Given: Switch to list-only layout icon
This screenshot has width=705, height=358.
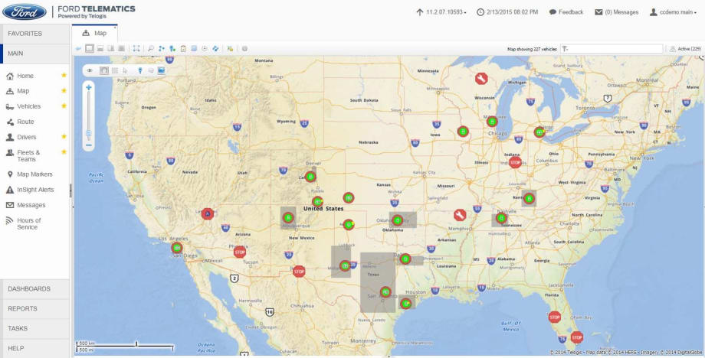Looking at the screenshot, I should (x=121, y=48).
